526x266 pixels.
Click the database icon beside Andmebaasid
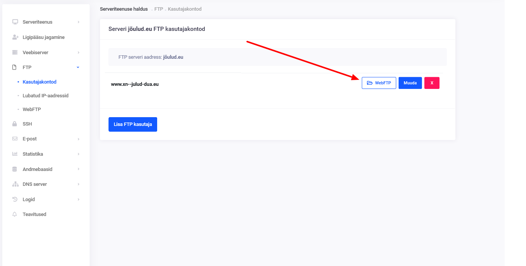click(x=15, y=169)
